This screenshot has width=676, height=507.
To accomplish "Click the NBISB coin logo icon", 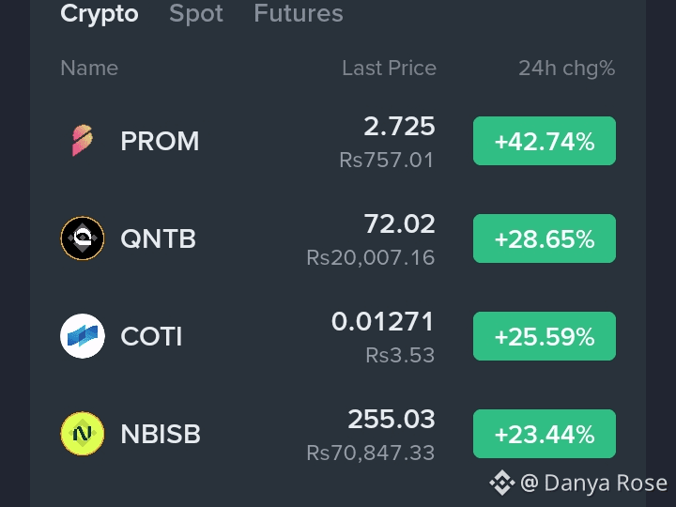I will point(83,434).
